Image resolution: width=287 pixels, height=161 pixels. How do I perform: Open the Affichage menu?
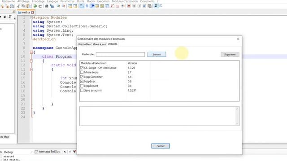[23, 1]
